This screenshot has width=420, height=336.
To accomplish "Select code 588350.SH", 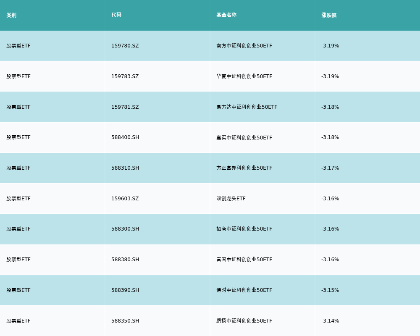I will pos(125,321).
